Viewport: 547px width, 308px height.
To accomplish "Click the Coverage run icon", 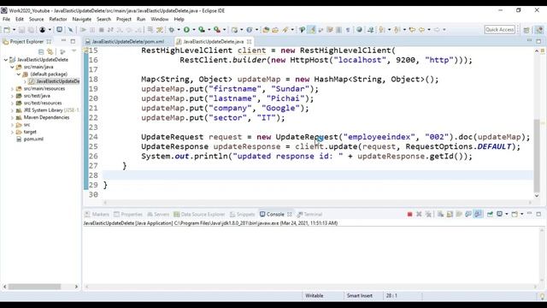I will pos(202,30).
